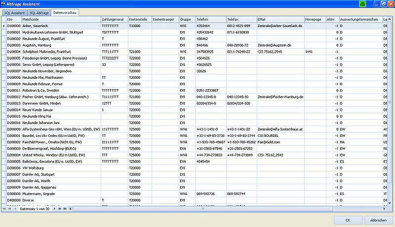Click vertical scrollbar up arrow
This screenshot has height=227, width=395.
[390, 19]
